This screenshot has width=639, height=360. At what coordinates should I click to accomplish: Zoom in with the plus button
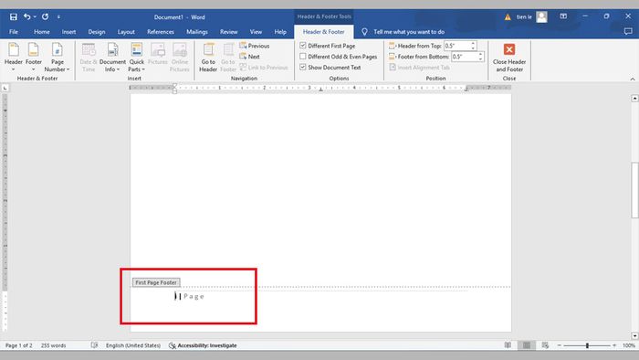(614, 345)
